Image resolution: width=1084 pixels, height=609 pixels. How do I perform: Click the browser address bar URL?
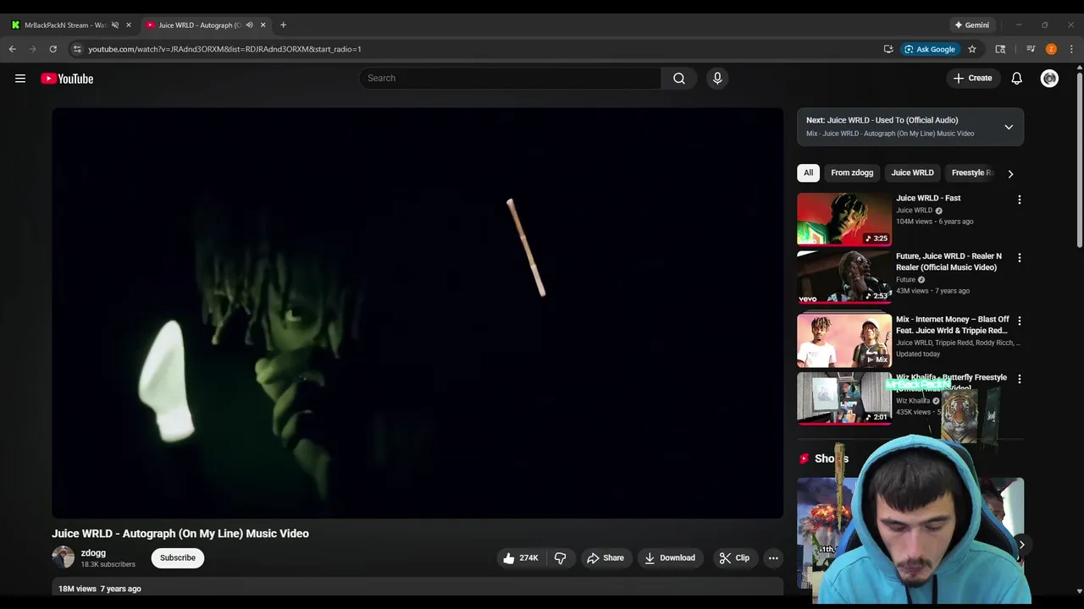[x=224, y=49]
